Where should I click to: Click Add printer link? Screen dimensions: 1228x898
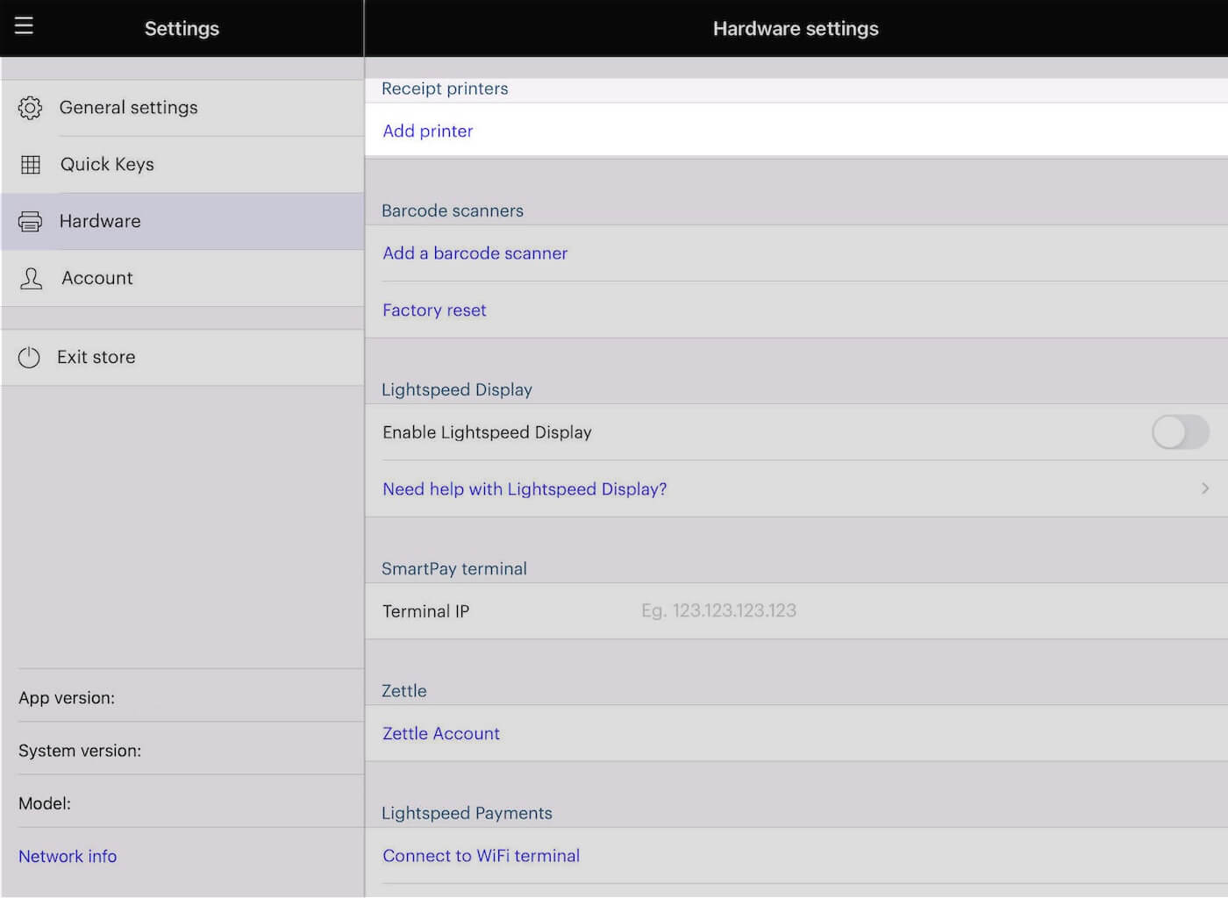[x=428, y=131]
